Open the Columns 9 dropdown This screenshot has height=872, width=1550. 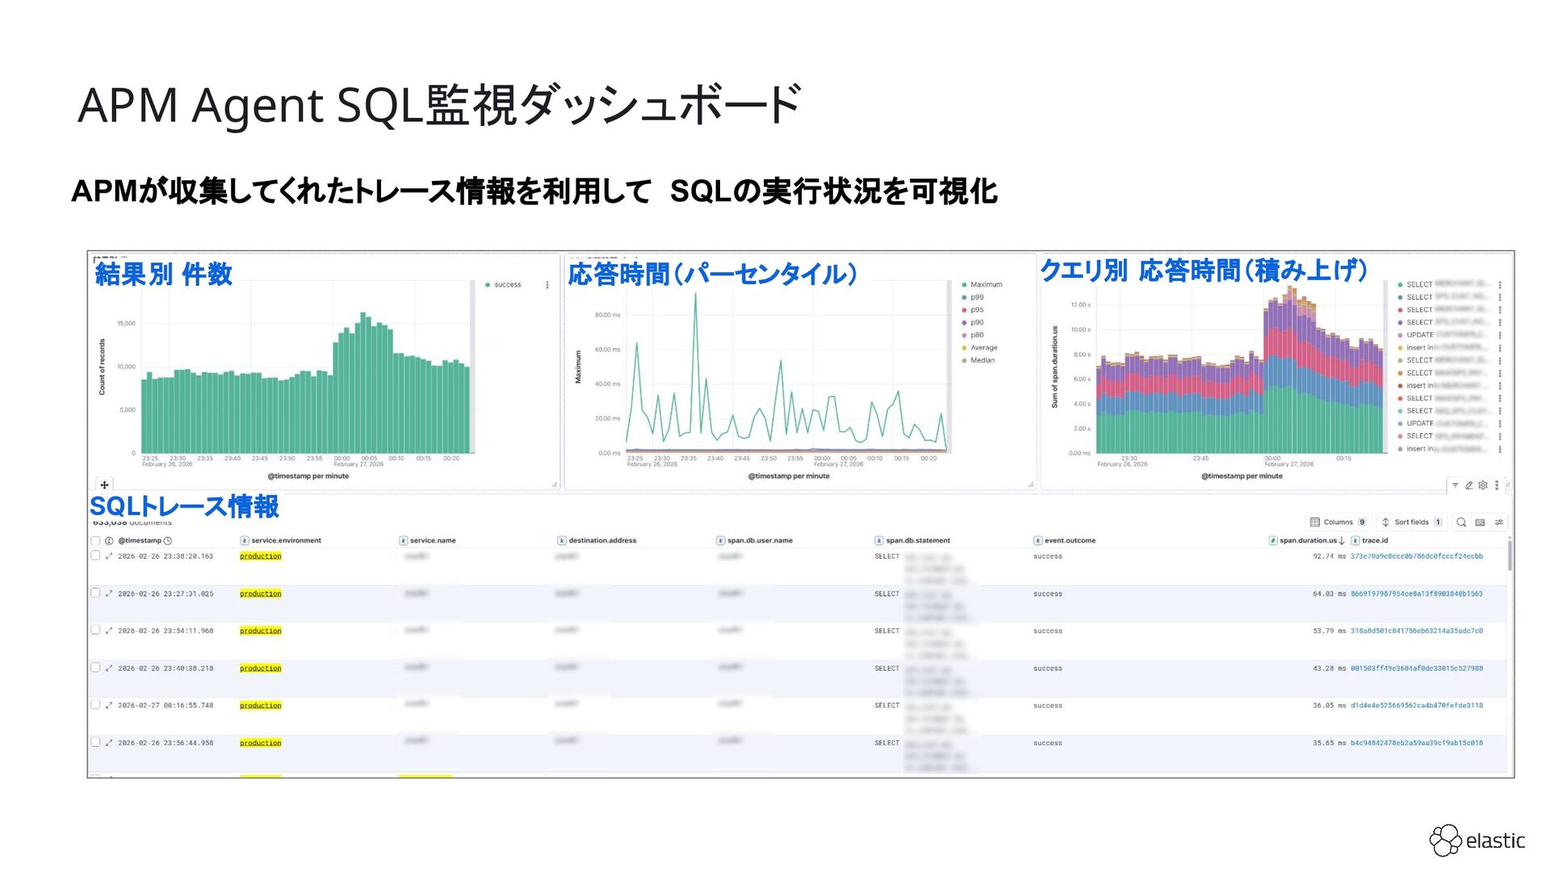click(1338, 522)
